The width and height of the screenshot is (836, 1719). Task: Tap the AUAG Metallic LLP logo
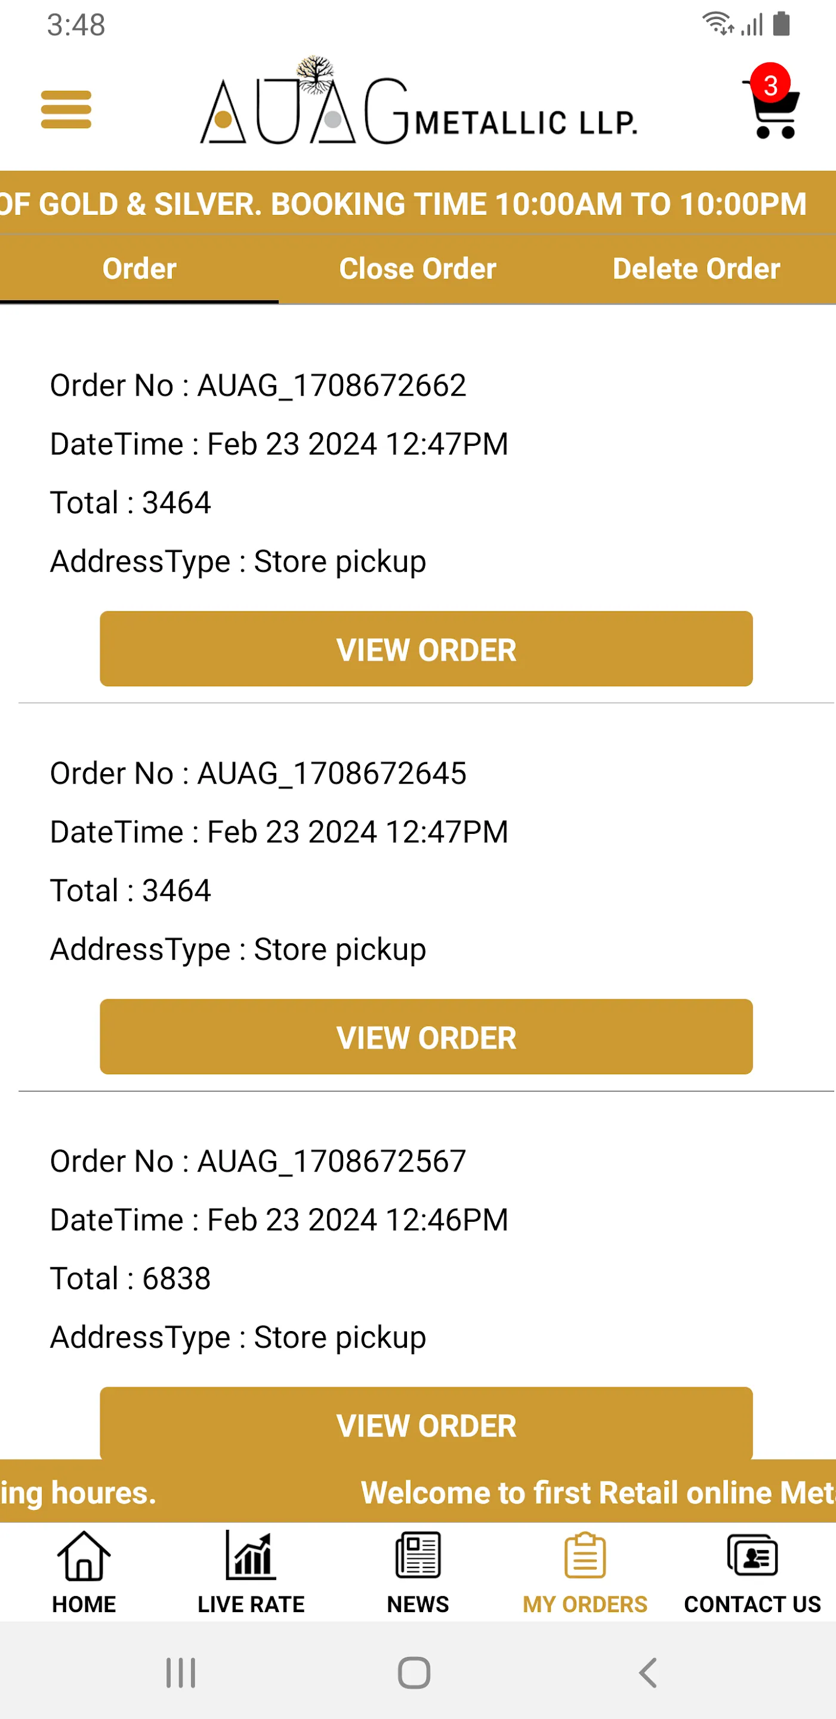pos(418,101)
